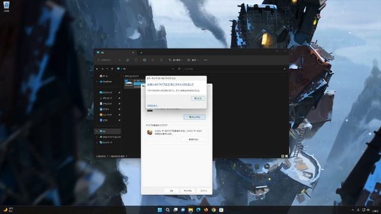Switch to details view in status bar
381x214 pixels.
pyautogui.click(x=283, y=156)
